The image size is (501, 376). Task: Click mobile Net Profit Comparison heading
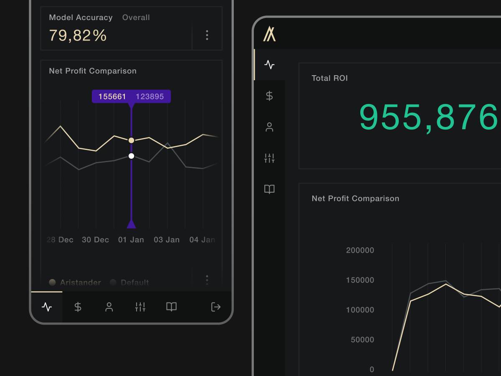[93, 71]
